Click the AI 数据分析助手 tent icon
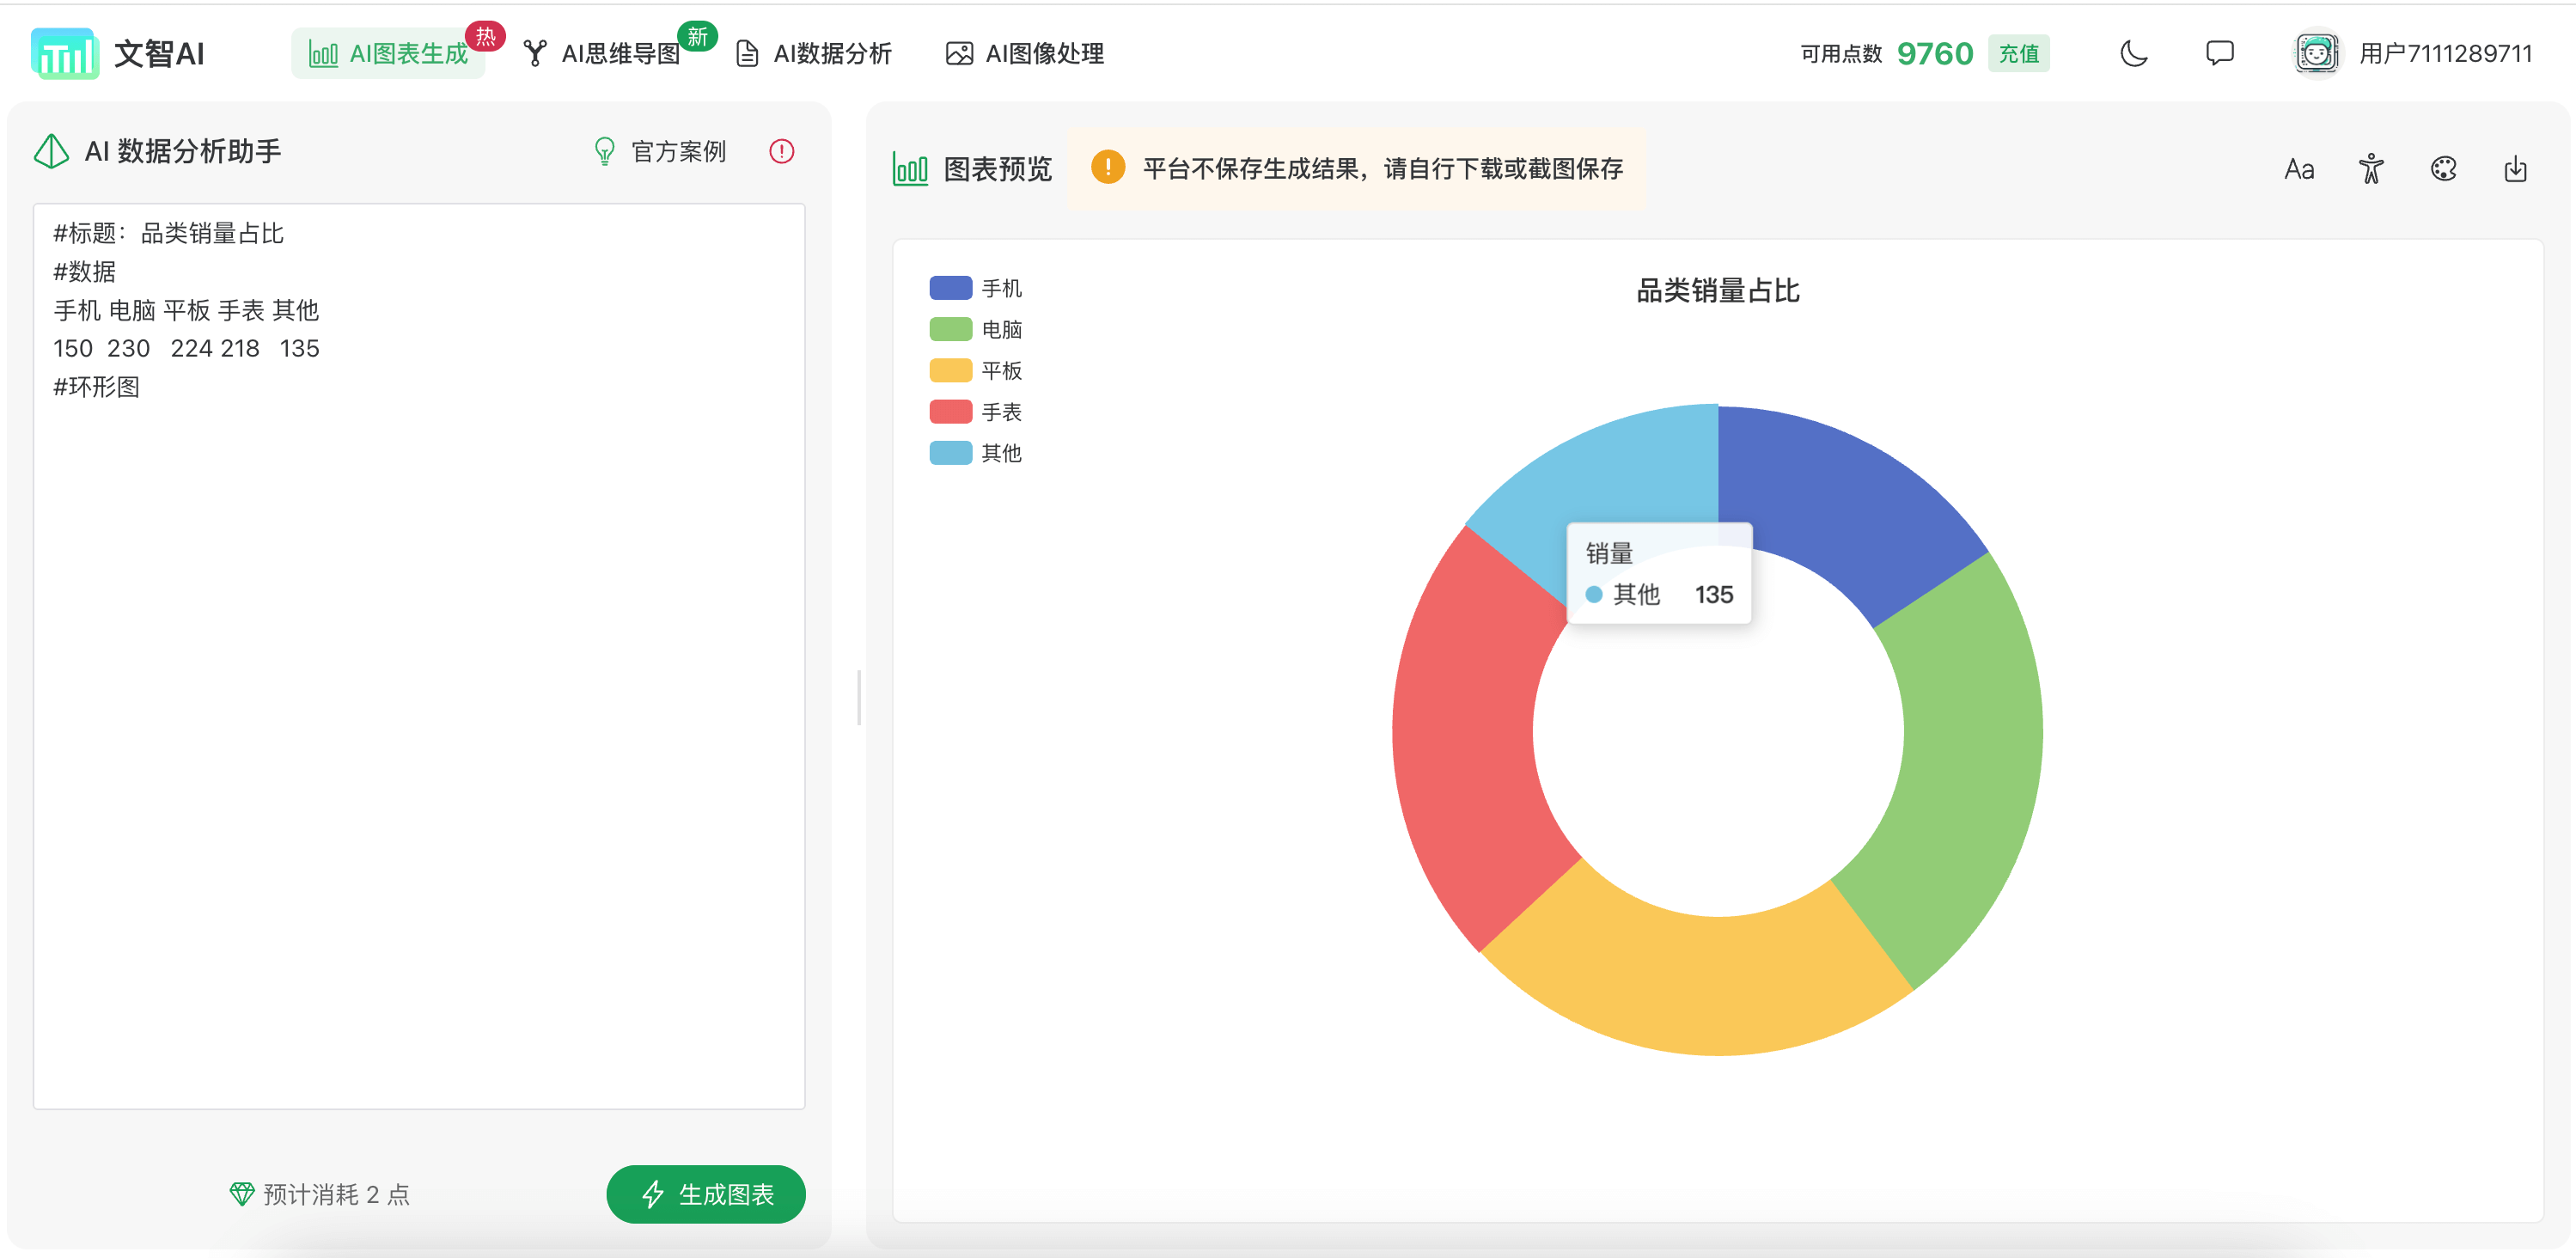 tap(51, 151)
